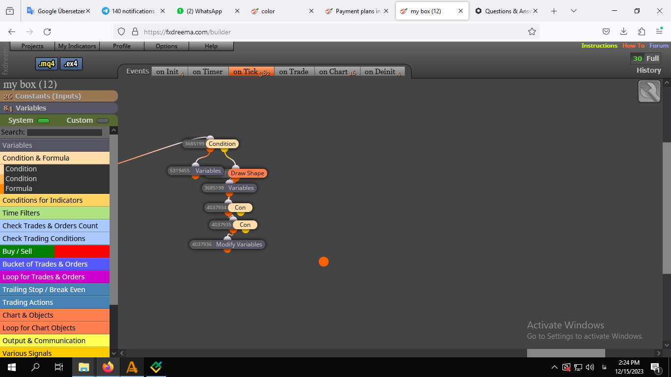Export project as .mq4 file

pyautogui.click(x=47, y=64)
